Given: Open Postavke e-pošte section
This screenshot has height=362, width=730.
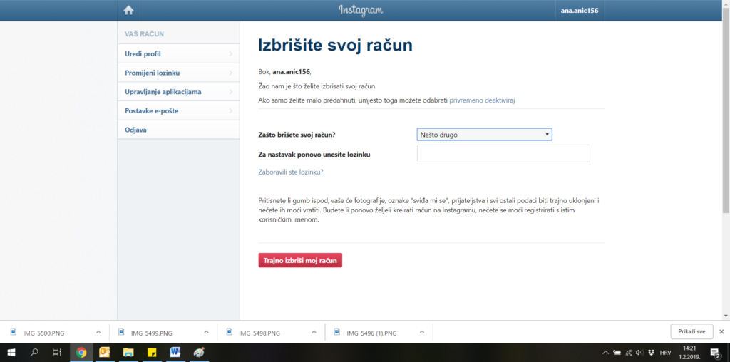Looking at the screenshot, I should pyautogui.click(x=179, y=110).
